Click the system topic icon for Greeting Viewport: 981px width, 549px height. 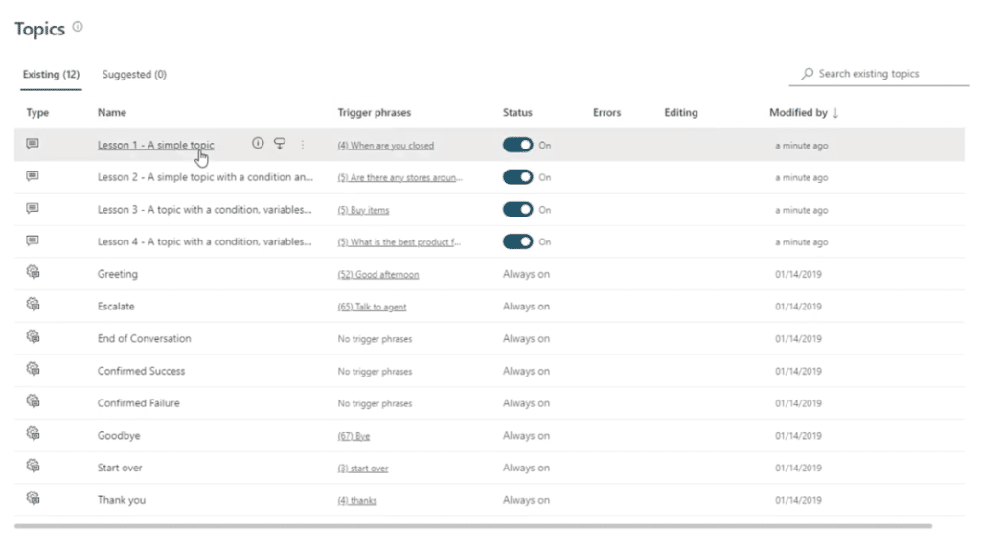tap(34, 272)
